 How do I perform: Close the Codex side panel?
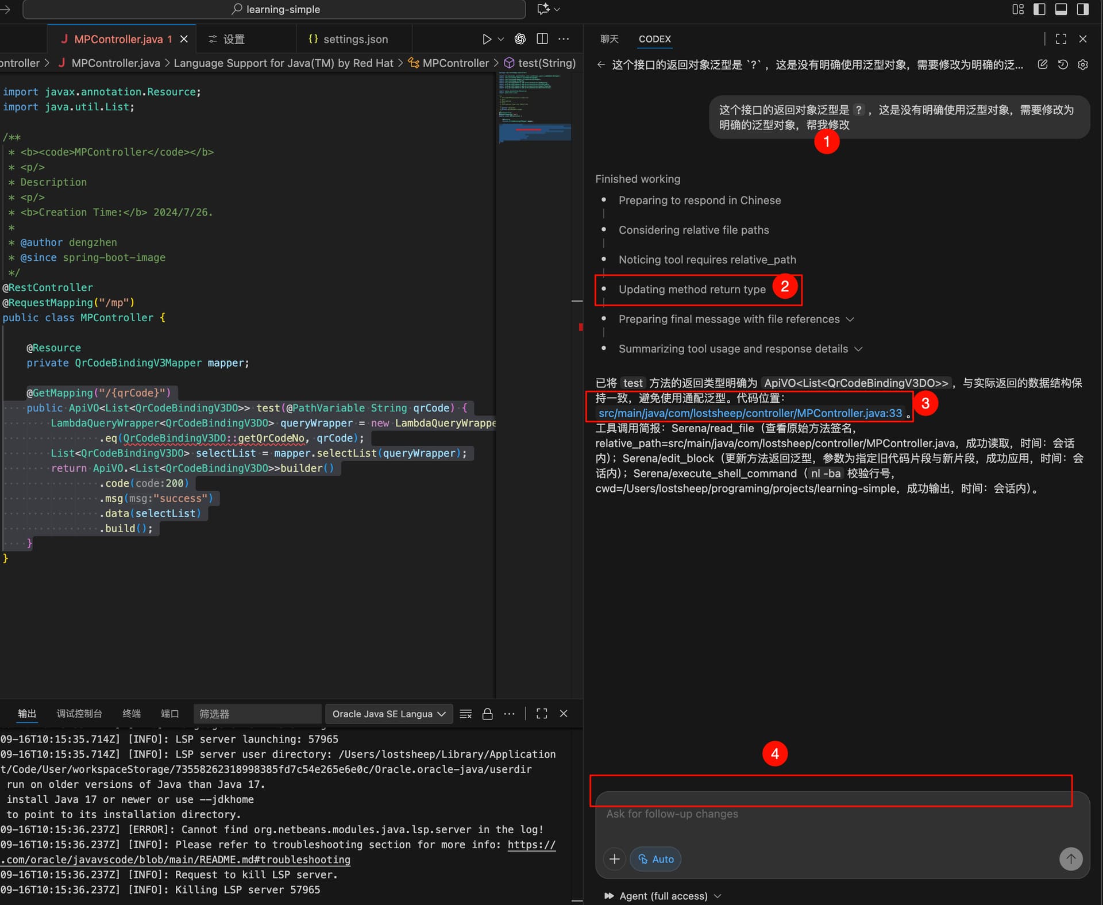[x=1083, y=38]
